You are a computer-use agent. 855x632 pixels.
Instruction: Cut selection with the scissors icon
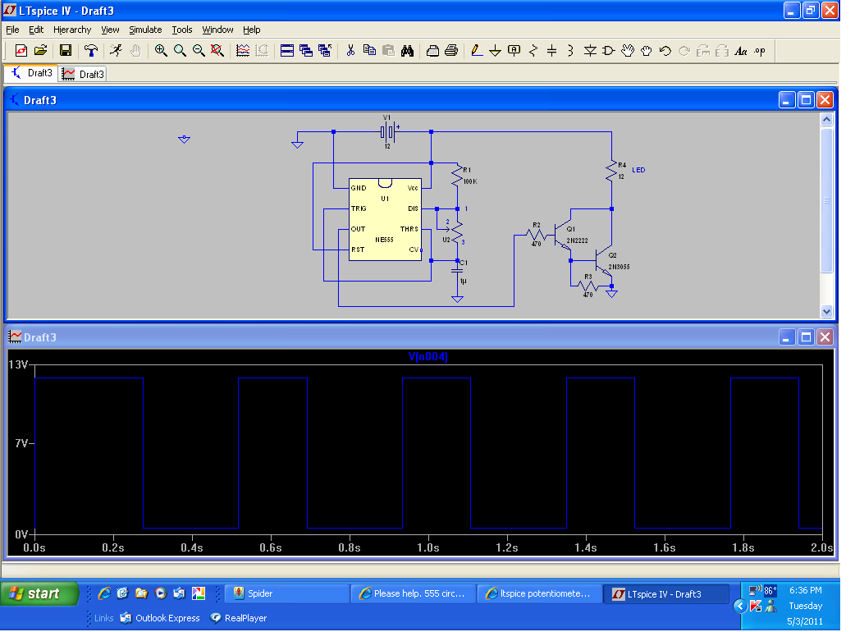click(350, 51)
